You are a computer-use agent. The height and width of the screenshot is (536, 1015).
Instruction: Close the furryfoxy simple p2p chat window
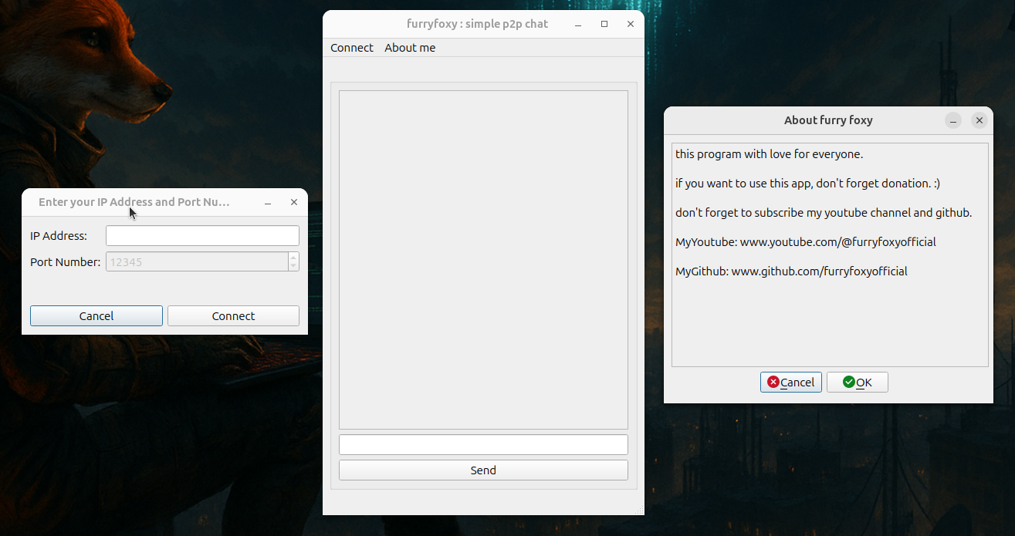[x=631, y=24]
